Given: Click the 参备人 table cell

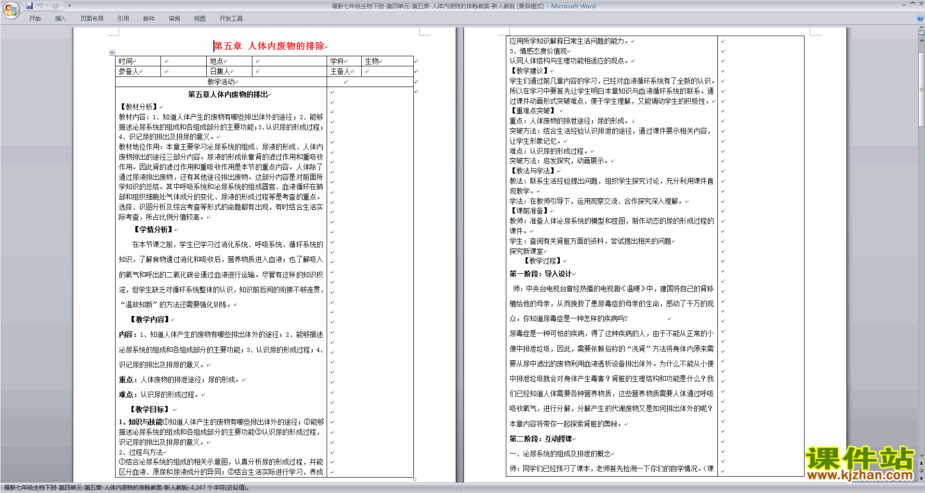Looking at the screenshot, I should [x=138, y=71].
